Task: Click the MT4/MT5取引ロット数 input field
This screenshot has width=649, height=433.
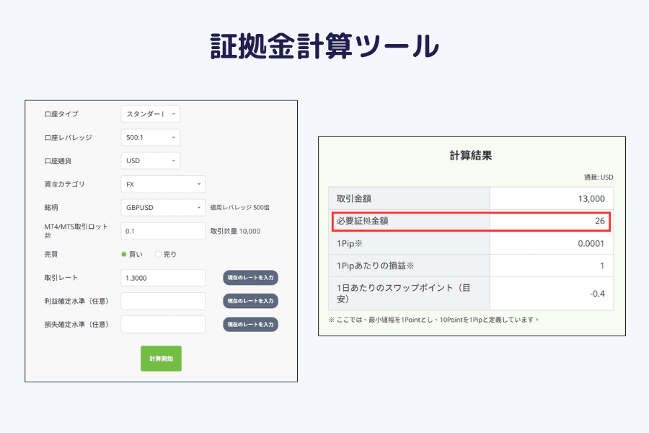Action: click(x=163, y=231)
